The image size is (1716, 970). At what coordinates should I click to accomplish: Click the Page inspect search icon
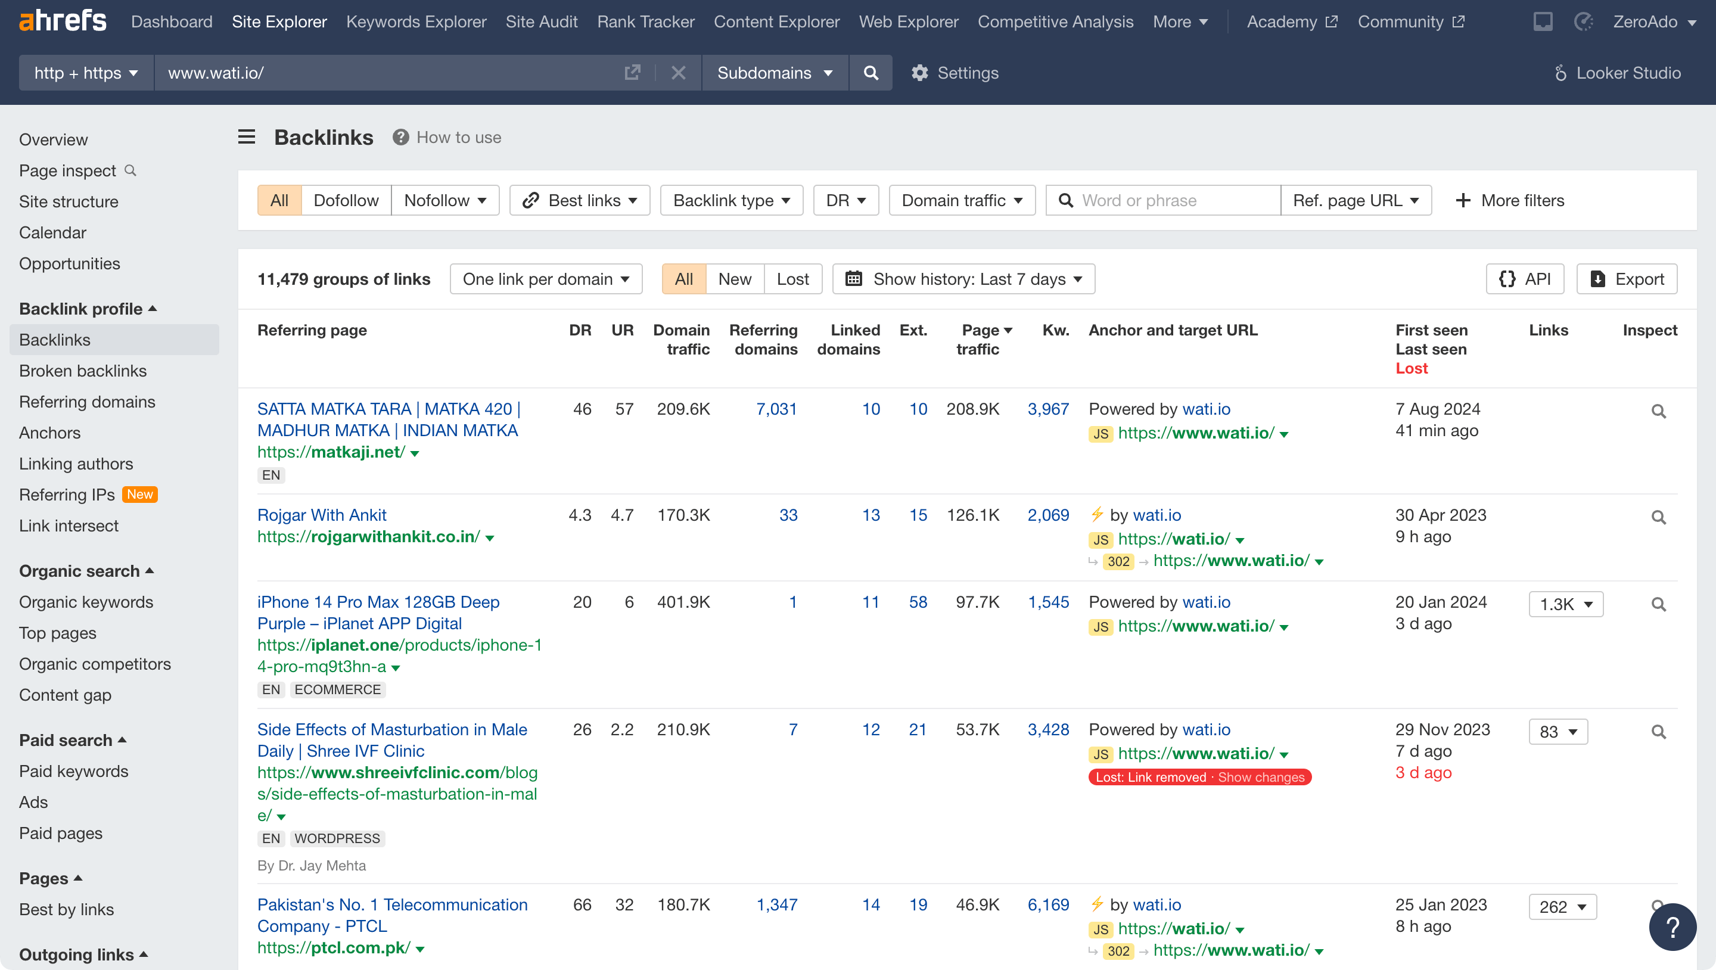pos(130,170)
